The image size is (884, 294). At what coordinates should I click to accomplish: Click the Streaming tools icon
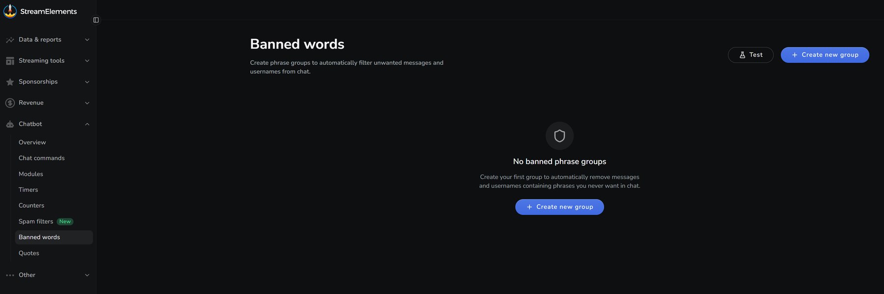click(10, 61)
